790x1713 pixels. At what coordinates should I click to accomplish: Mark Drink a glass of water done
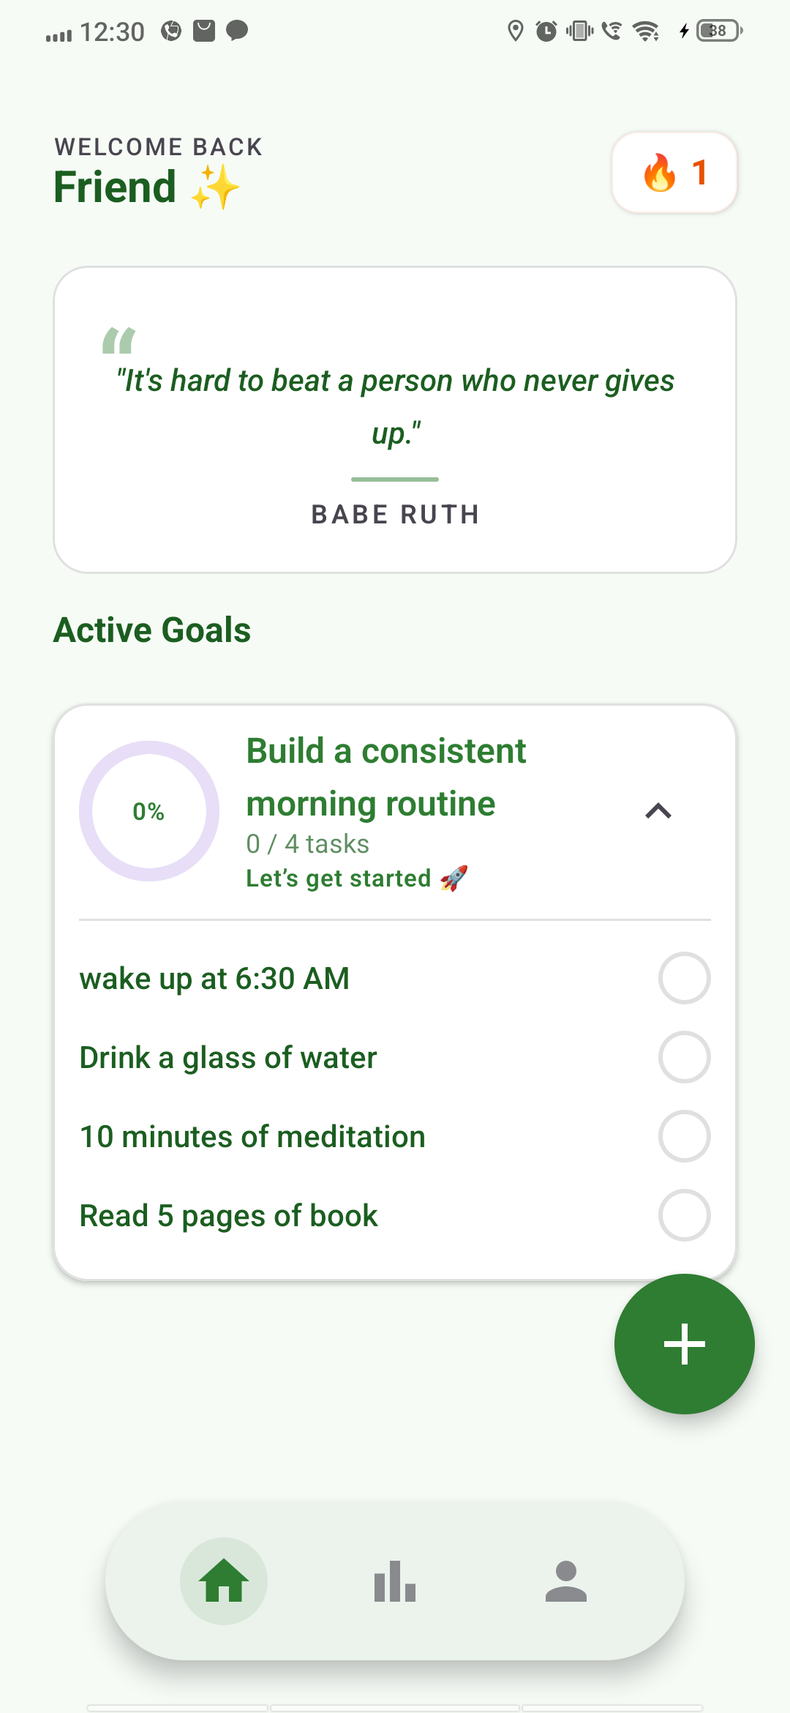684,1057
